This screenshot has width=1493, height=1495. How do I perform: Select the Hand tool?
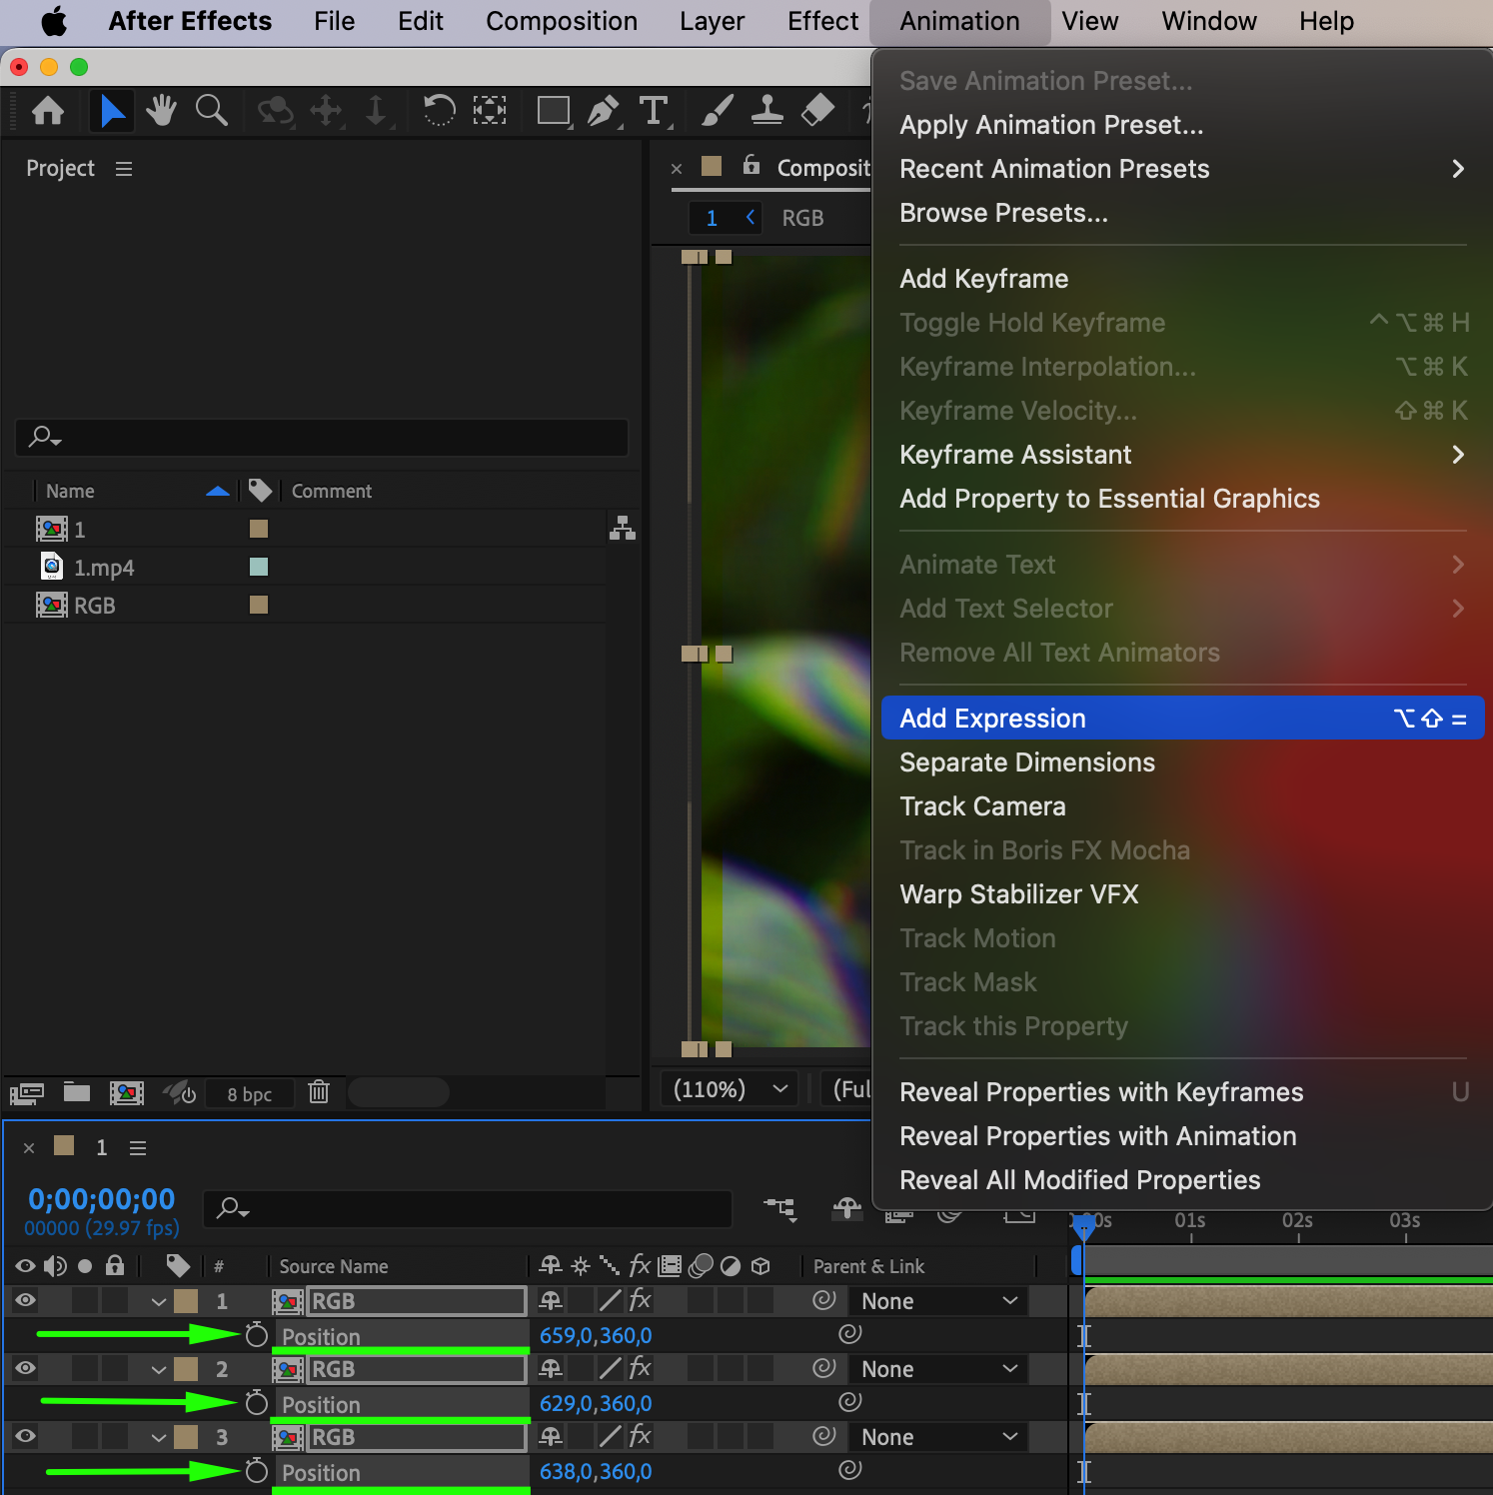pos(161,110)
